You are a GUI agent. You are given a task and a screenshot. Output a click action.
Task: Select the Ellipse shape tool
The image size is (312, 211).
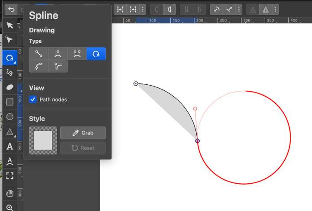pos(10,87)
